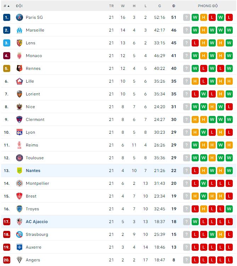This screenshot has width=237, height=266.
Task: Click Strasbourg's orange H form badge
Action: (x=221, y=234)
